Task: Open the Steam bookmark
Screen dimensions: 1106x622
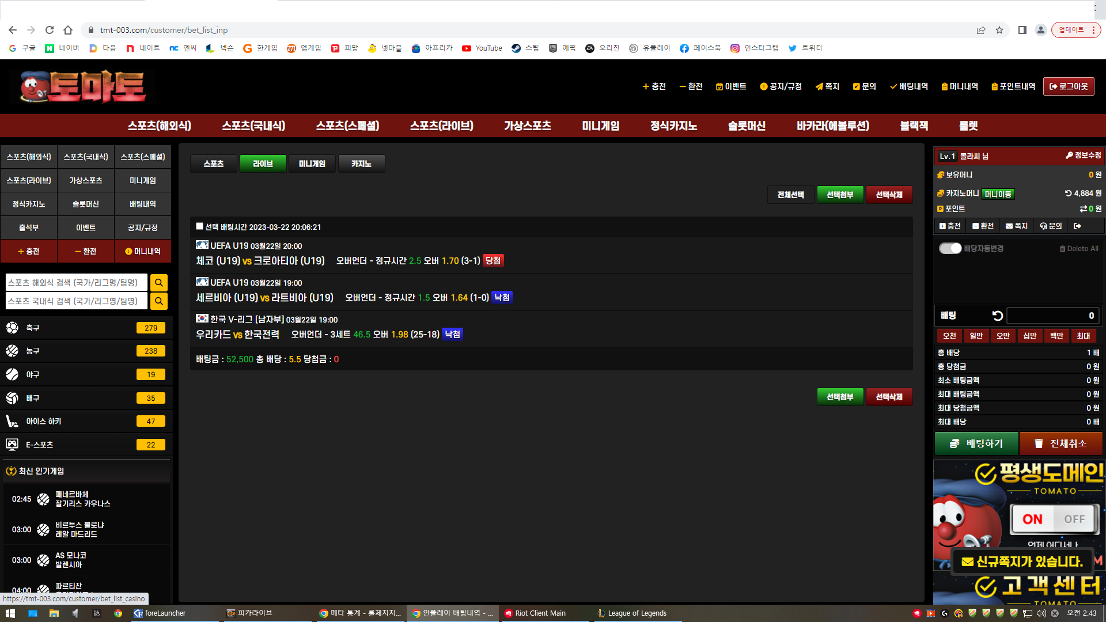Action: (525, 48)
